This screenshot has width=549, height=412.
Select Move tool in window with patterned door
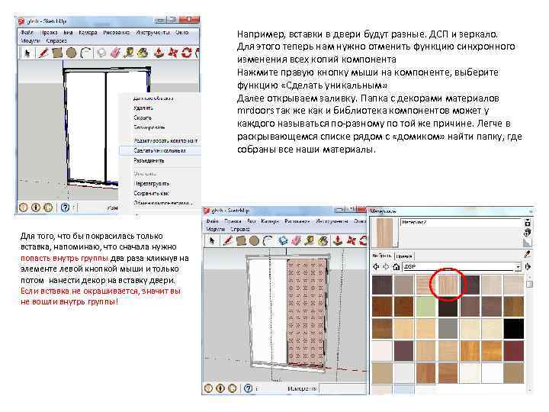click(352, 241)
